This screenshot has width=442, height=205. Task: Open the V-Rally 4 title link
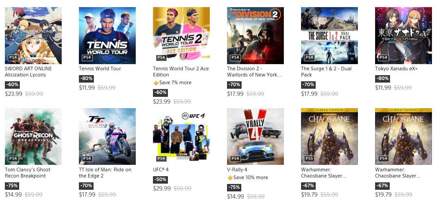237,170
